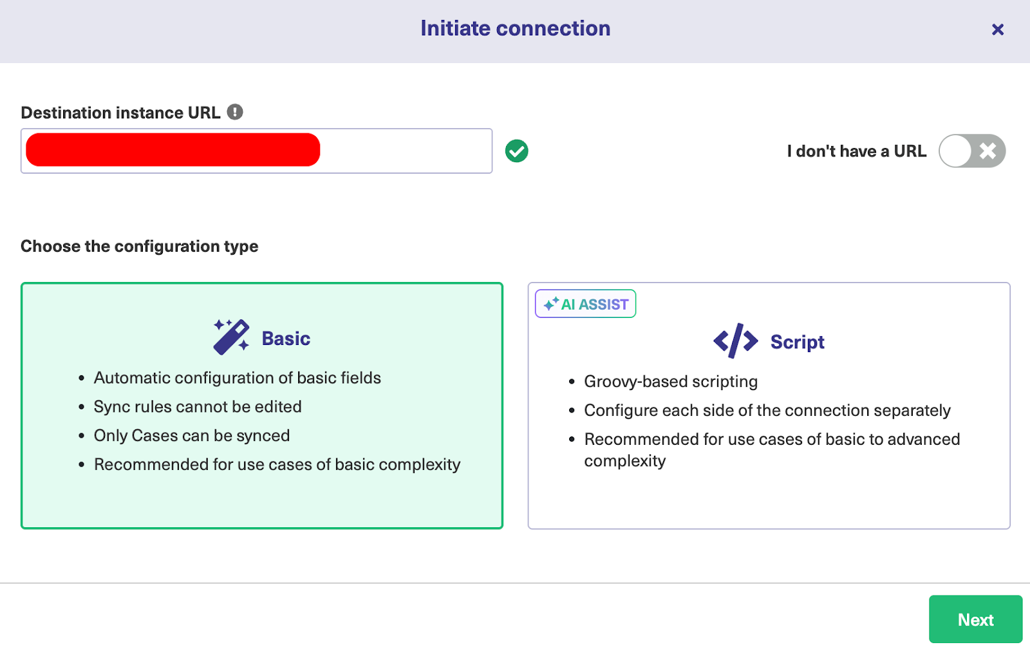
Task: Click the close icon of the dialog
Action: pyautogui.click(x=998, y=30)
